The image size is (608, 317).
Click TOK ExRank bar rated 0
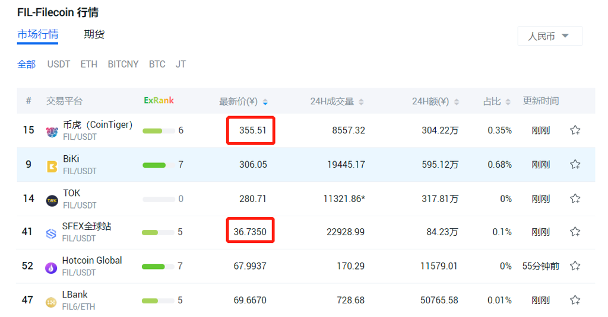coord(159,199)
